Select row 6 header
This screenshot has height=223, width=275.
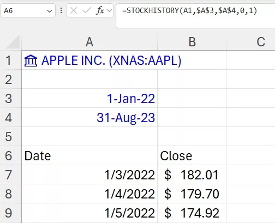tap(10, 155)
